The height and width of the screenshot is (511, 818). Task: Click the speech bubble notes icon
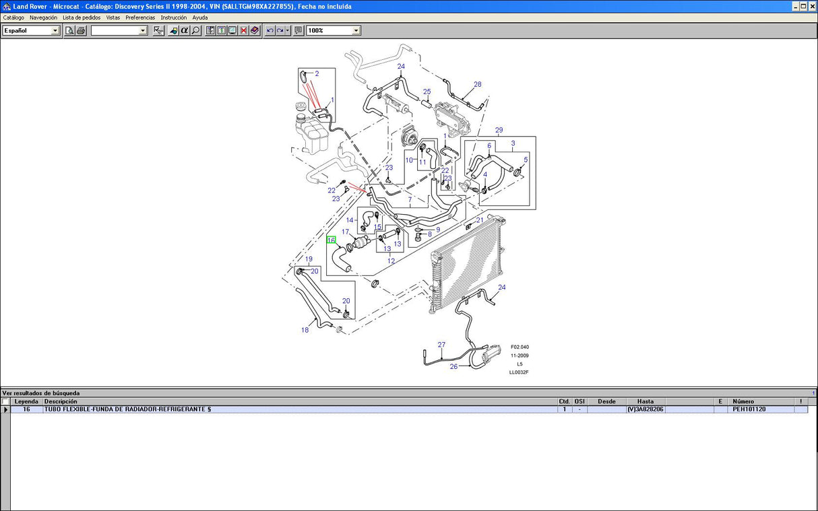pyautogui.click(x=298, y=31)
